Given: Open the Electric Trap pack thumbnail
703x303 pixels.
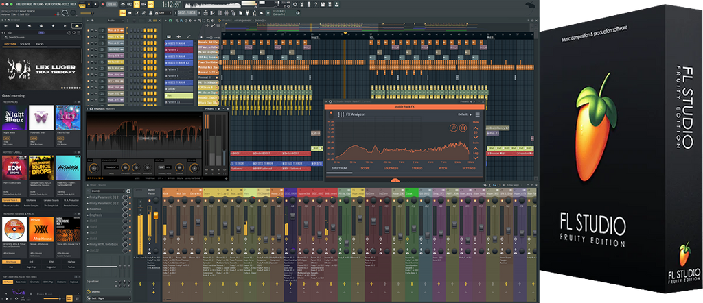Looking at the screenshot, I should pyautogui.click(x=68, y=118).
